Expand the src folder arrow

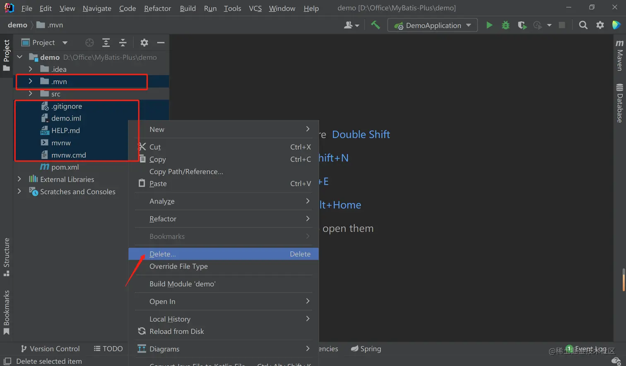[30, 94]
